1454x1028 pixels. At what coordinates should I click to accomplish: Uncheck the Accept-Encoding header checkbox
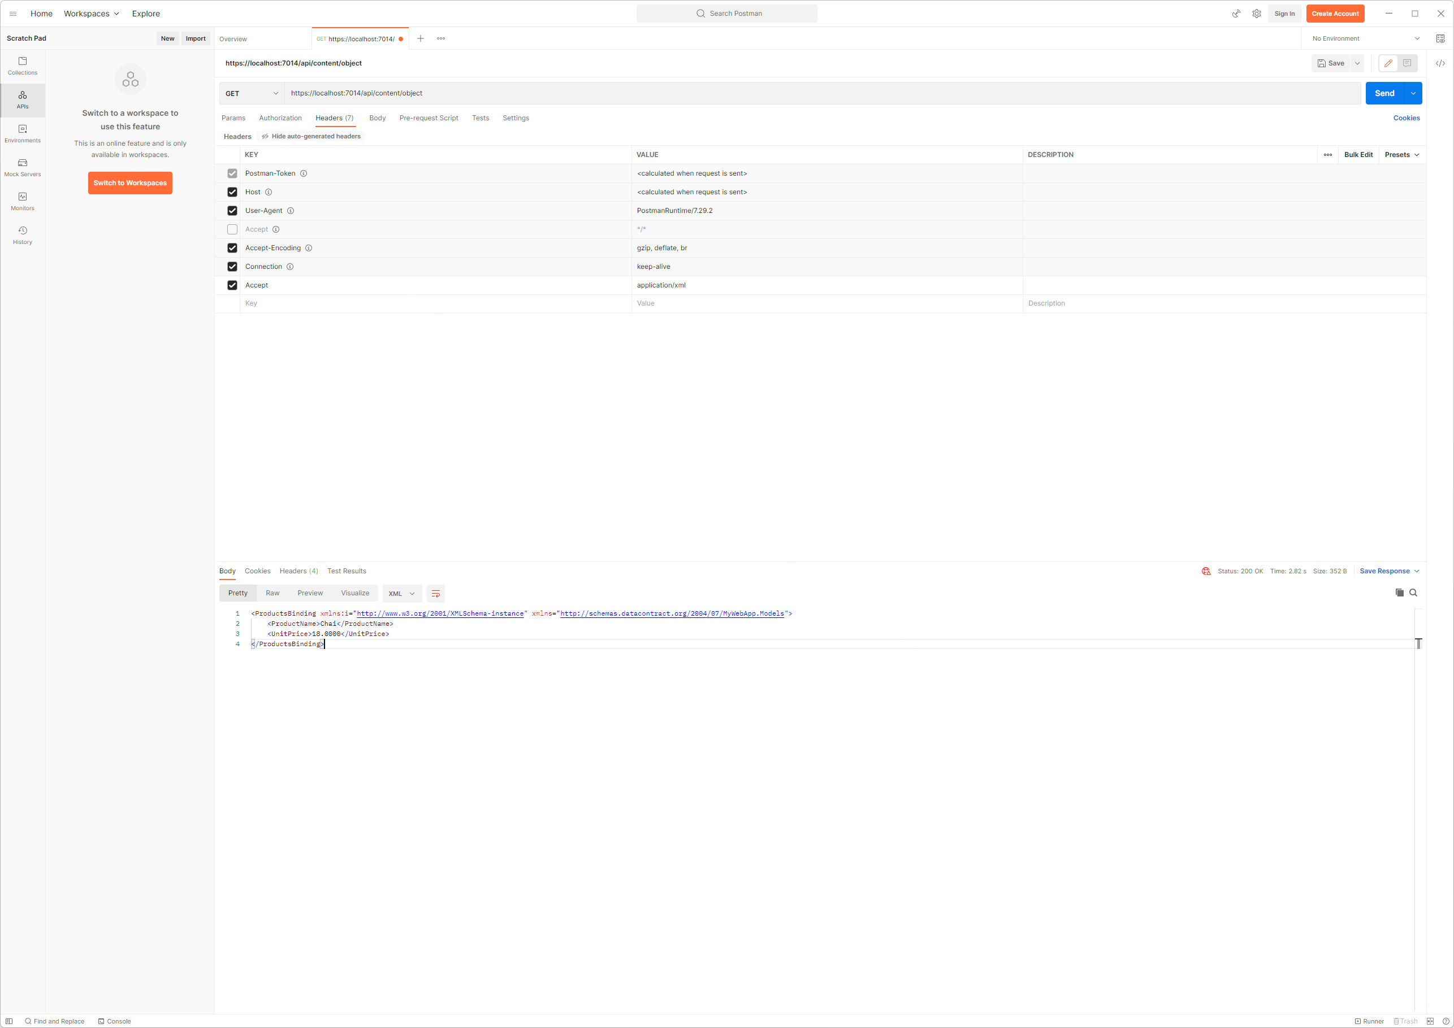232,248
